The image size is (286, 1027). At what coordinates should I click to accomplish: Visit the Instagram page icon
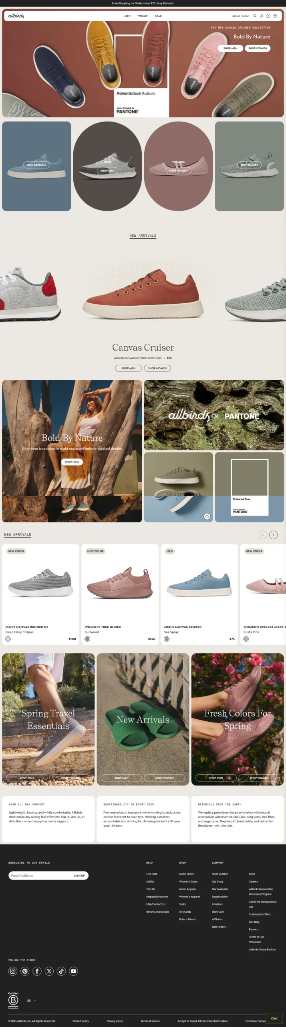pyautogui.click(x=13, y=971)
